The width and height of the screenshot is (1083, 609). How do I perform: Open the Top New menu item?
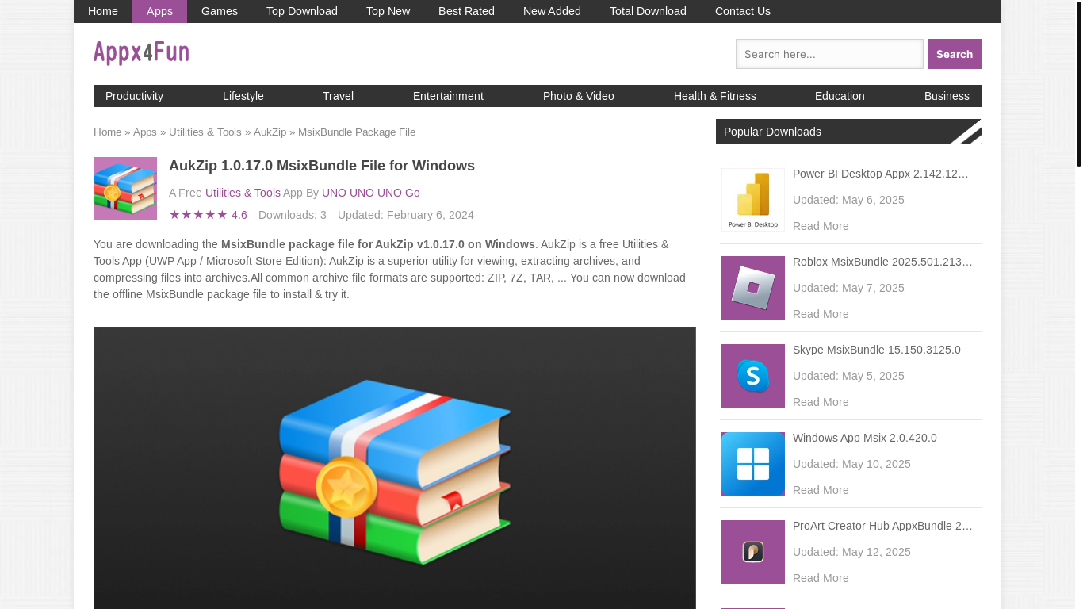(x=388, y=11)
